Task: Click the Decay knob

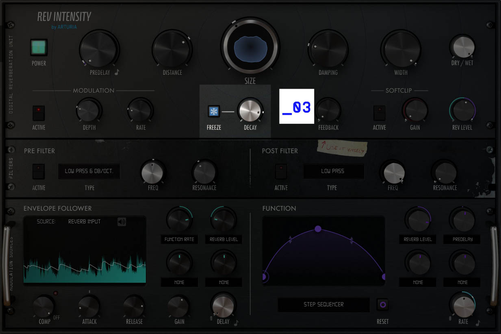Action: click(250, 111)
